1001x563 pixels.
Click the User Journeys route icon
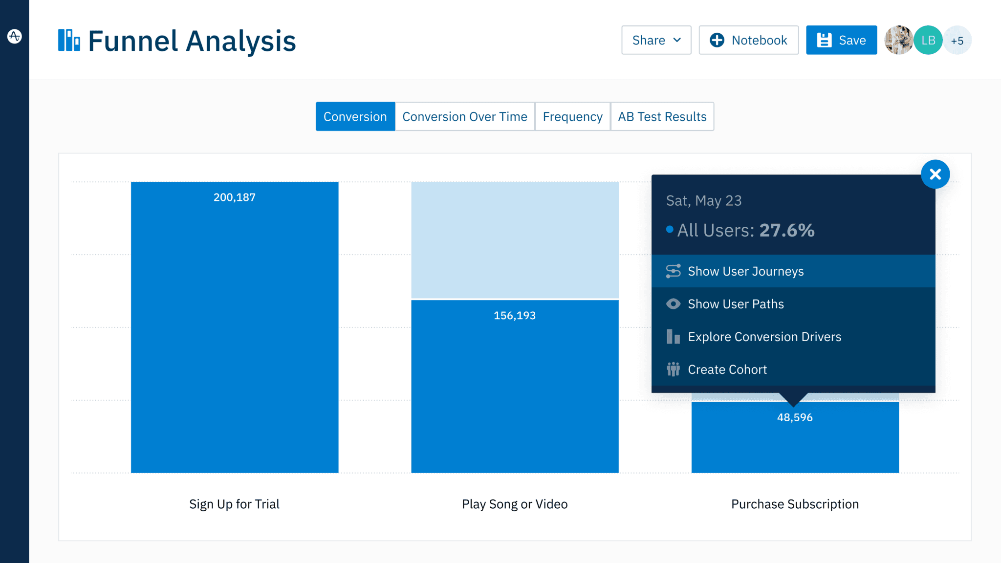[x=673, y=271]
